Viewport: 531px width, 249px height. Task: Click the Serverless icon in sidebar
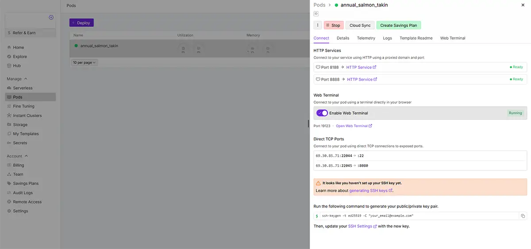[9, 88]
